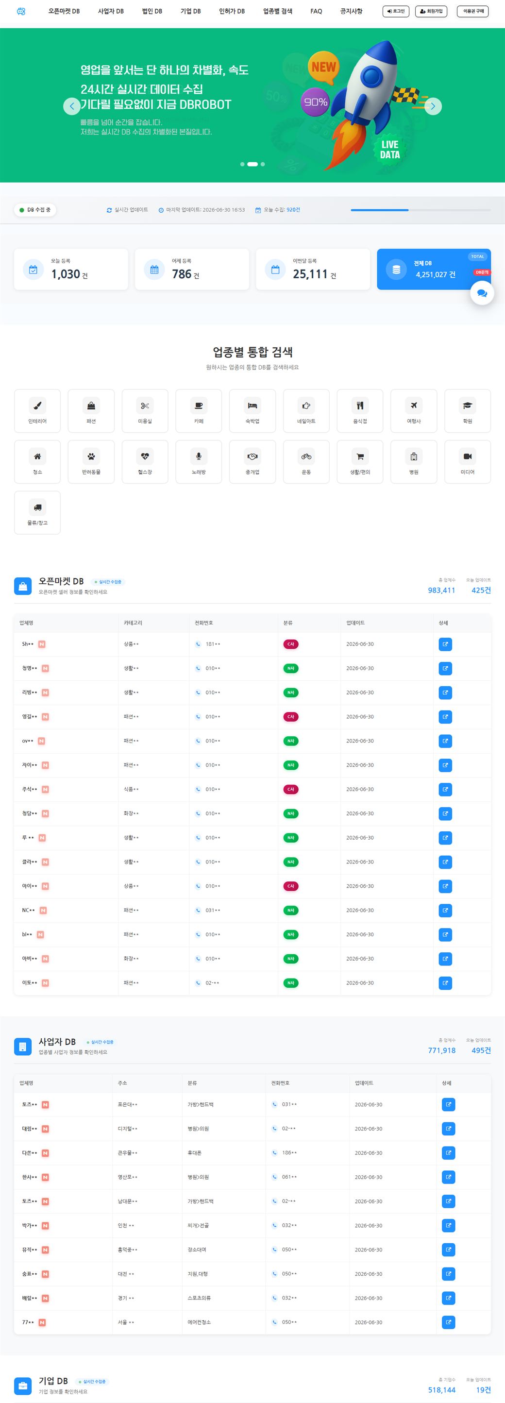
Task: Open 공지사항 notices link
Action: (351, 11)
